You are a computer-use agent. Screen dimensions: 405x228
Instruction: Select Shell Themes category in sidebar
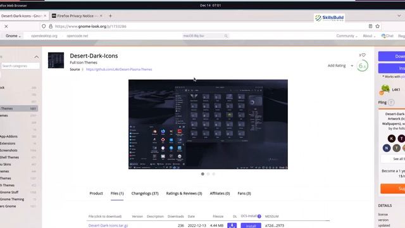click(x=9, y=157)
